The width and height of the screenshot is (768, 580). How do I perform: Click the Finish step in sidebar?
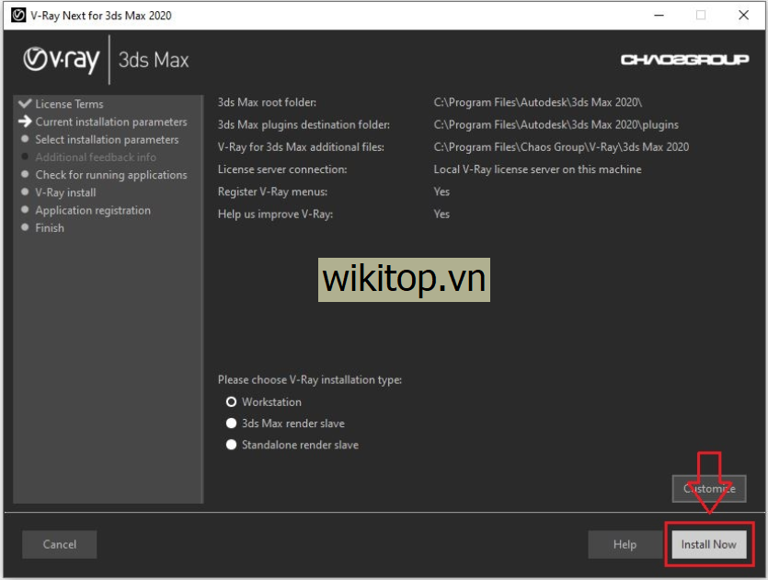tap(50, 227)
